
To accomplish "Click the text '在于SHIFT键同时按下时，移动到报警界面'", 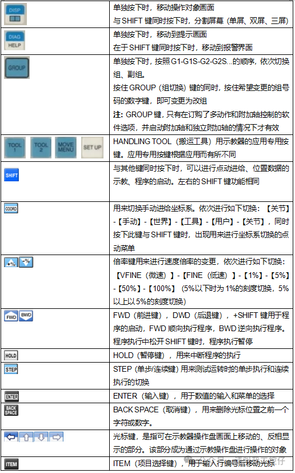I will (x=183, y=47).
